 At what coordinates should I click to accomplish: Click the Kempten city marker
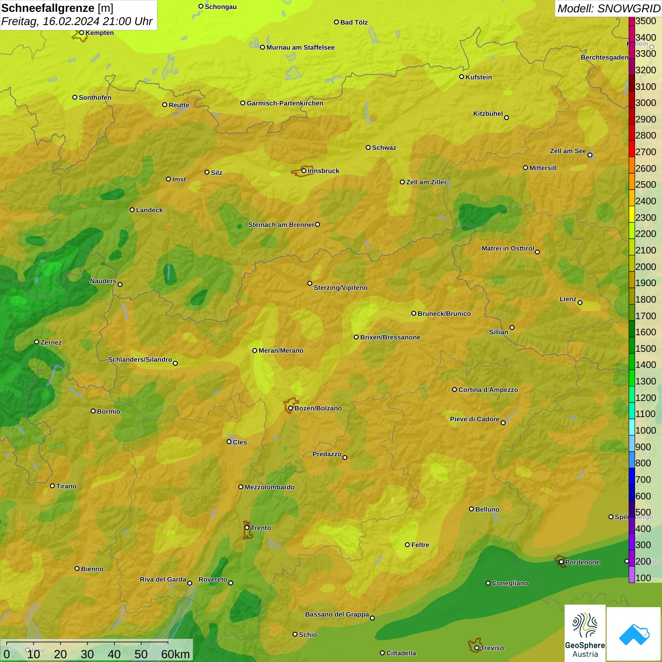coord(81,33)
